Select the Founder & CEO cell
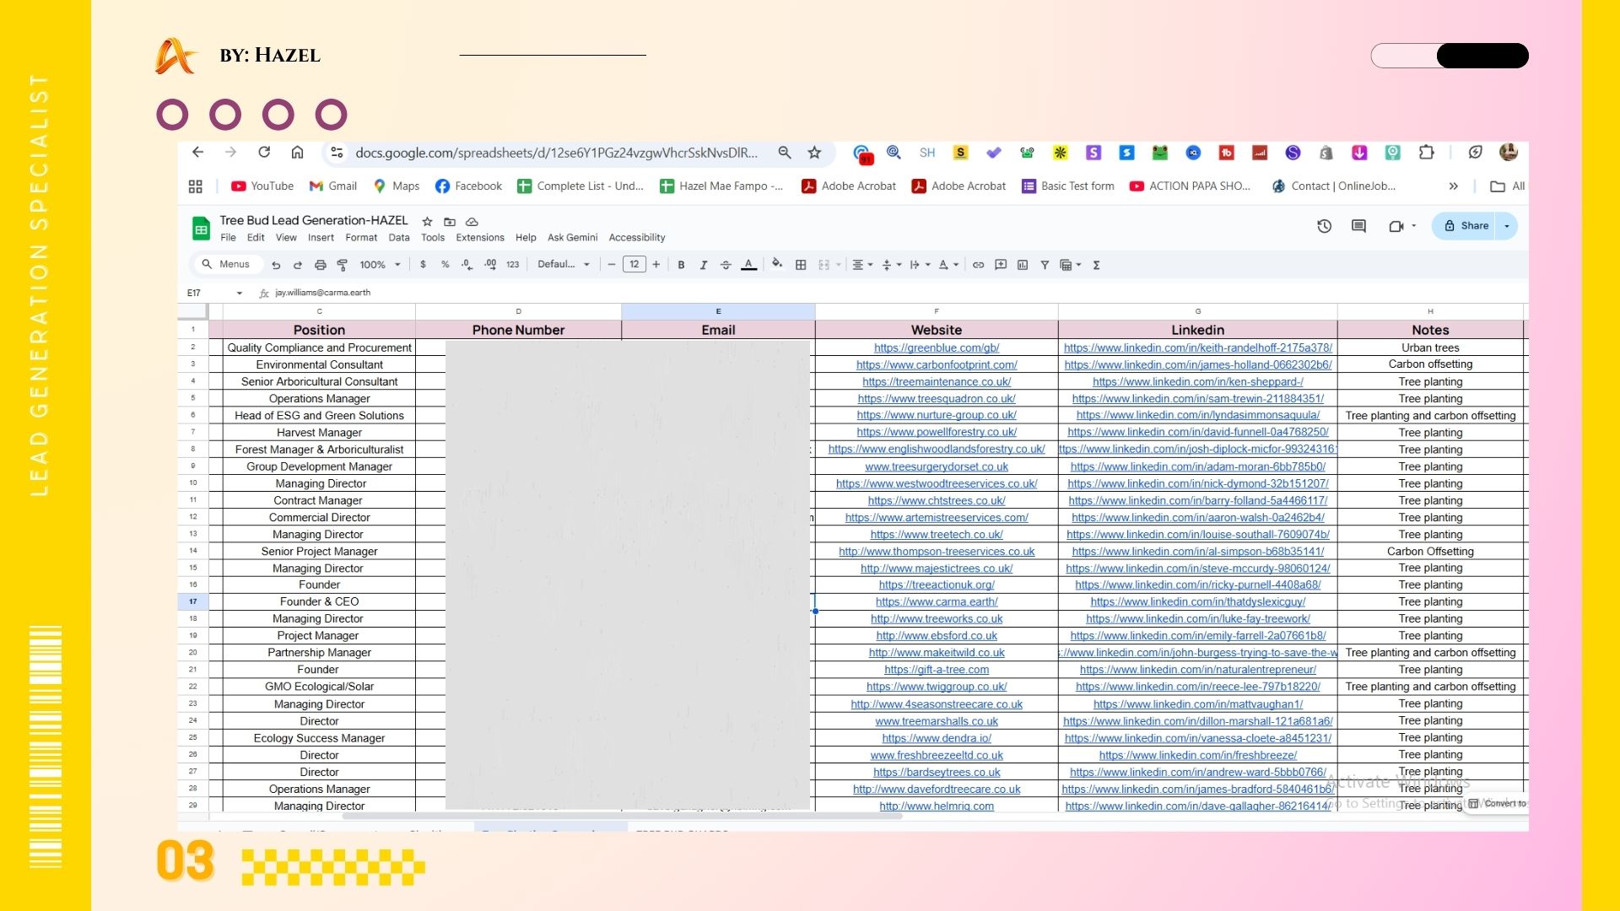Screen dimensions: 1620x911 pyautogui.click(x=319, y=601)
